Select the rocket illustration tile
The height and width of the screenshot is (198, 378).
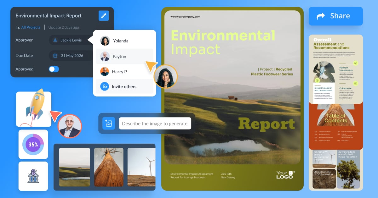point(33,108)
